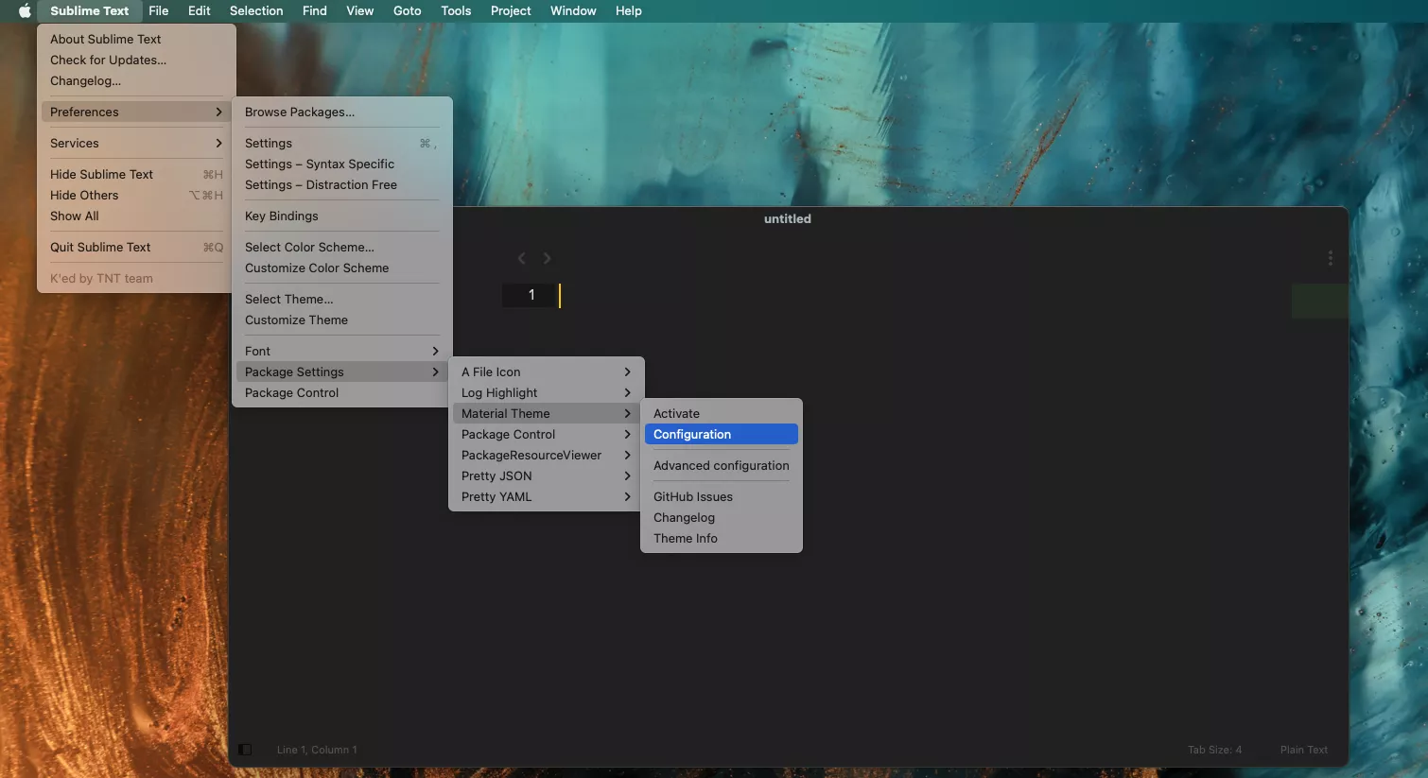Open the Tab Size: 4 selector
Screen dimensions: 1428x778
coord(1214,750)
